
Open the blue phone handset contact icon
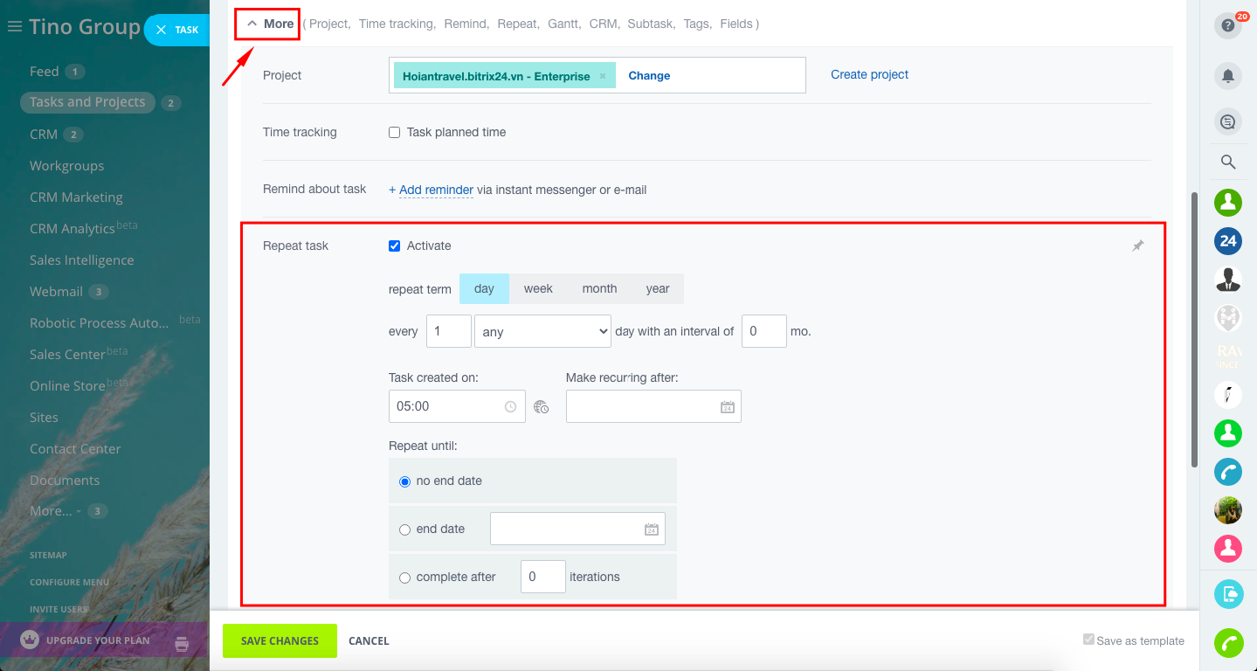coord(1228,472)
